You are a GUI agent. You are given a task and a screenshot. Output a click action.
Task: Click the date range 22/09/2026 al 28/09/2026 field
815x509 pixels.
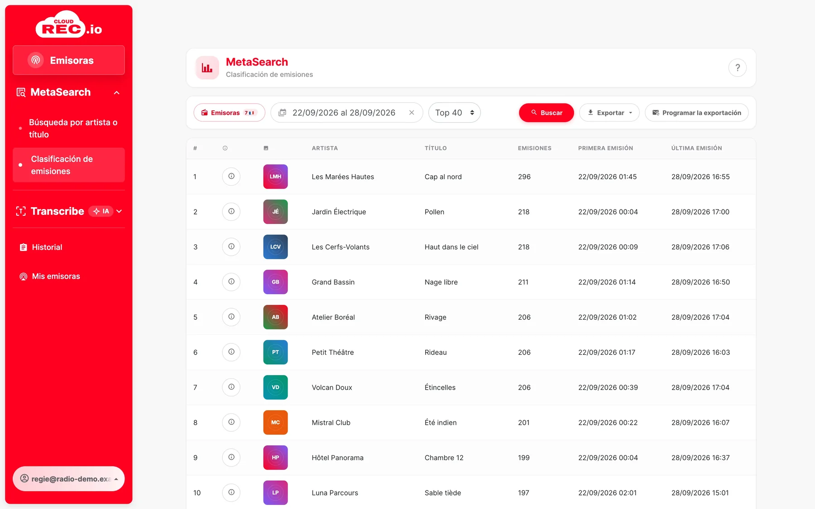click(346, 113)
